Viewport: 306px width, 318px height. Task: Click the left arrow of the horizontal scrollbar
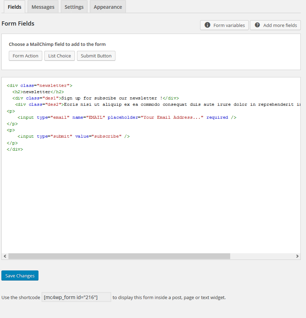coord(5,256)
